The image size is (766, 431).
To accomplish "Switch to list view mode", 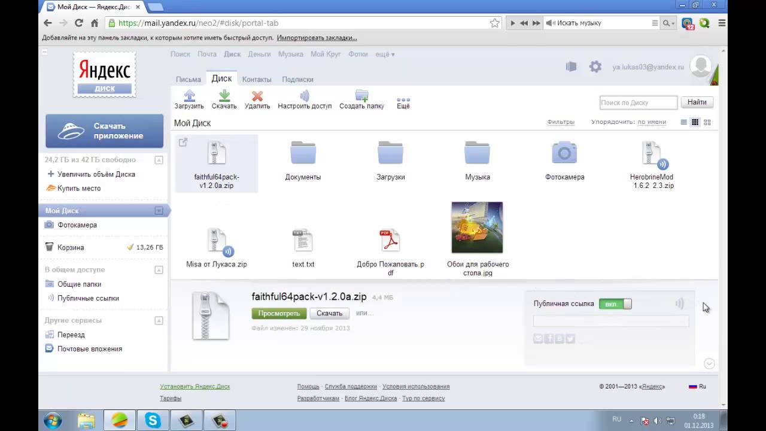I will (x=683, y=122).
